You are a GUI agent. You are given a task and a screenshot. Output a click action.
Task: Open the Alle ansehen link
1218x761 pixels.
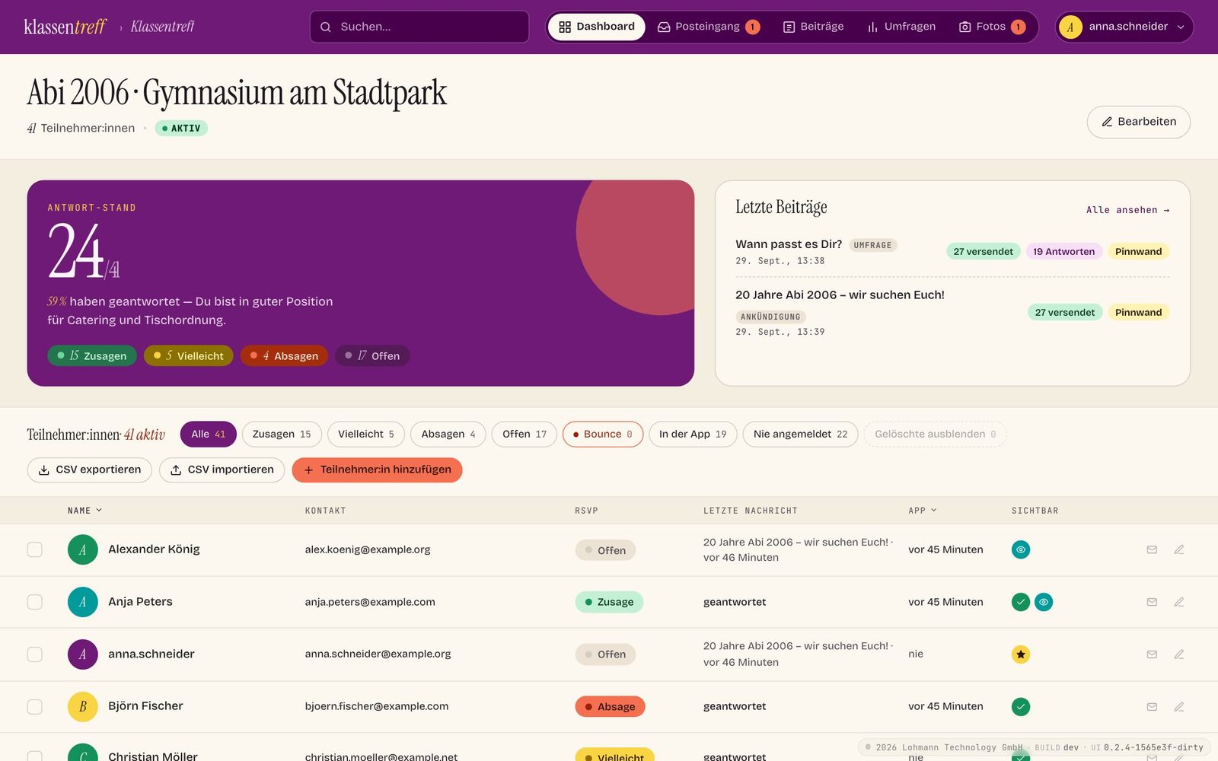coord(1127,210)
